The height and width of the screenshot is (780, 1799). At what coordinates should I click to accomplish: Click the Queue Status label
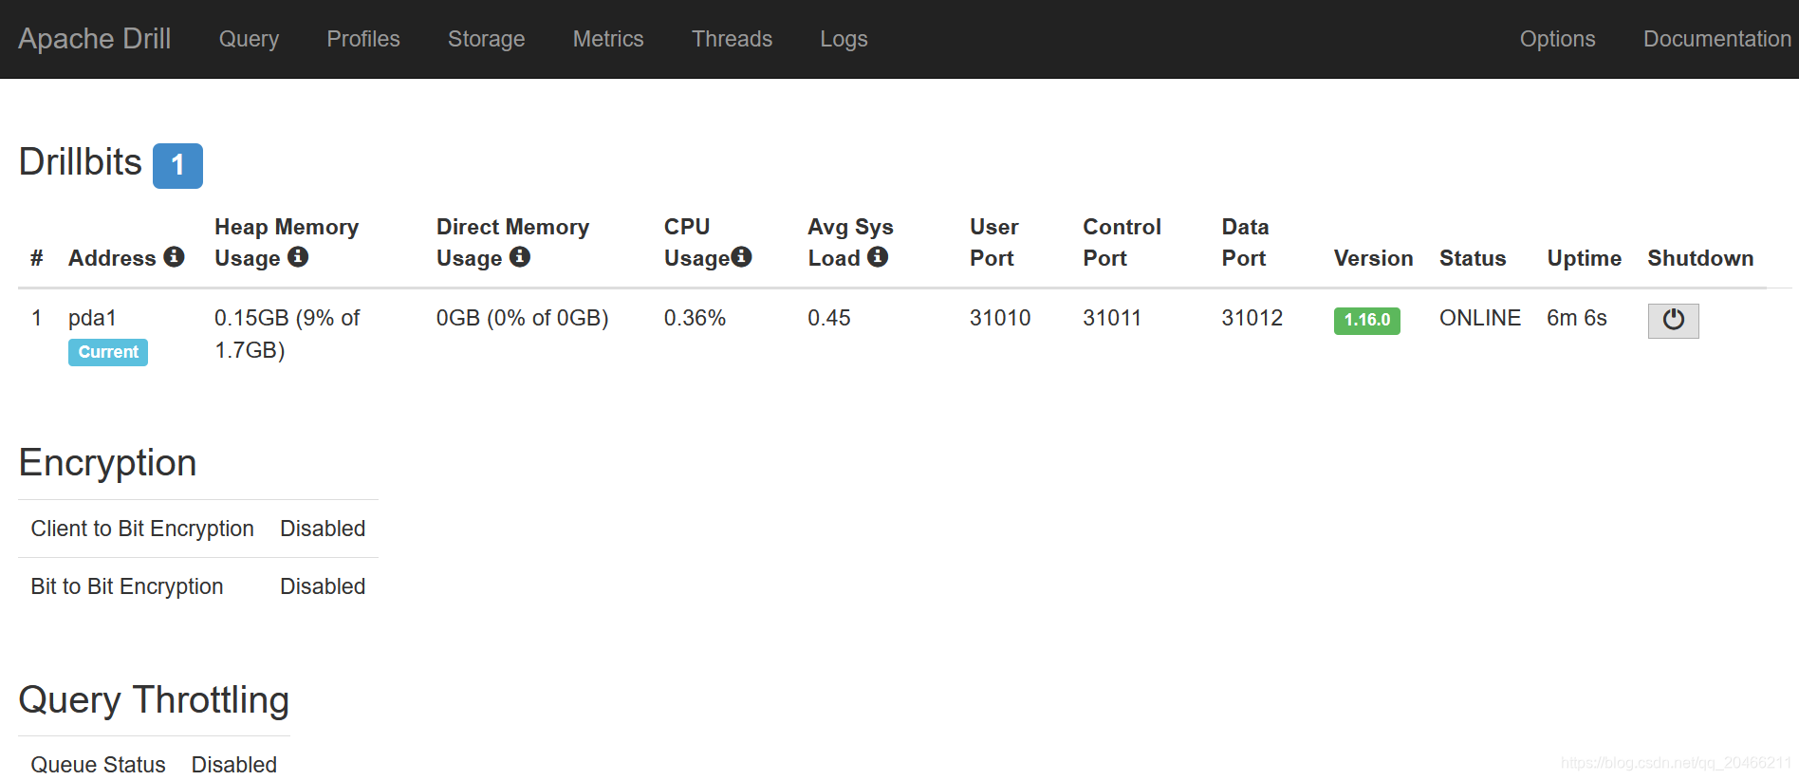[98, 765]
